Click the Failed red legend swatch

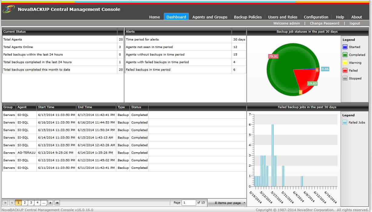[x=345, y=71]
